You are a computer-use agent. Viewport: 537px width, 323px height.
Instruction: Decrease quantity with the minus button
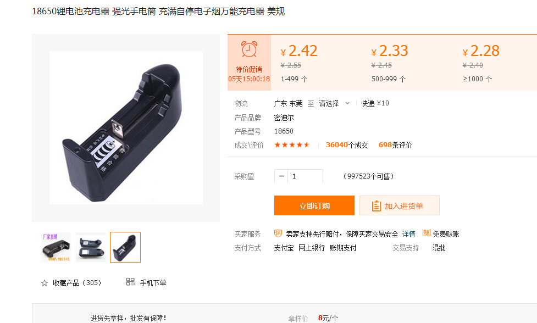pyautogui.click(x=281, y=176)
